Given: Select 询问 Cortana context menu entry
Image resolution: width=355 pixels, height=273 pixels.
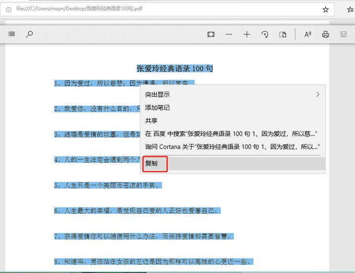Looking at the screenshot, I should click(x=233, y=147).
